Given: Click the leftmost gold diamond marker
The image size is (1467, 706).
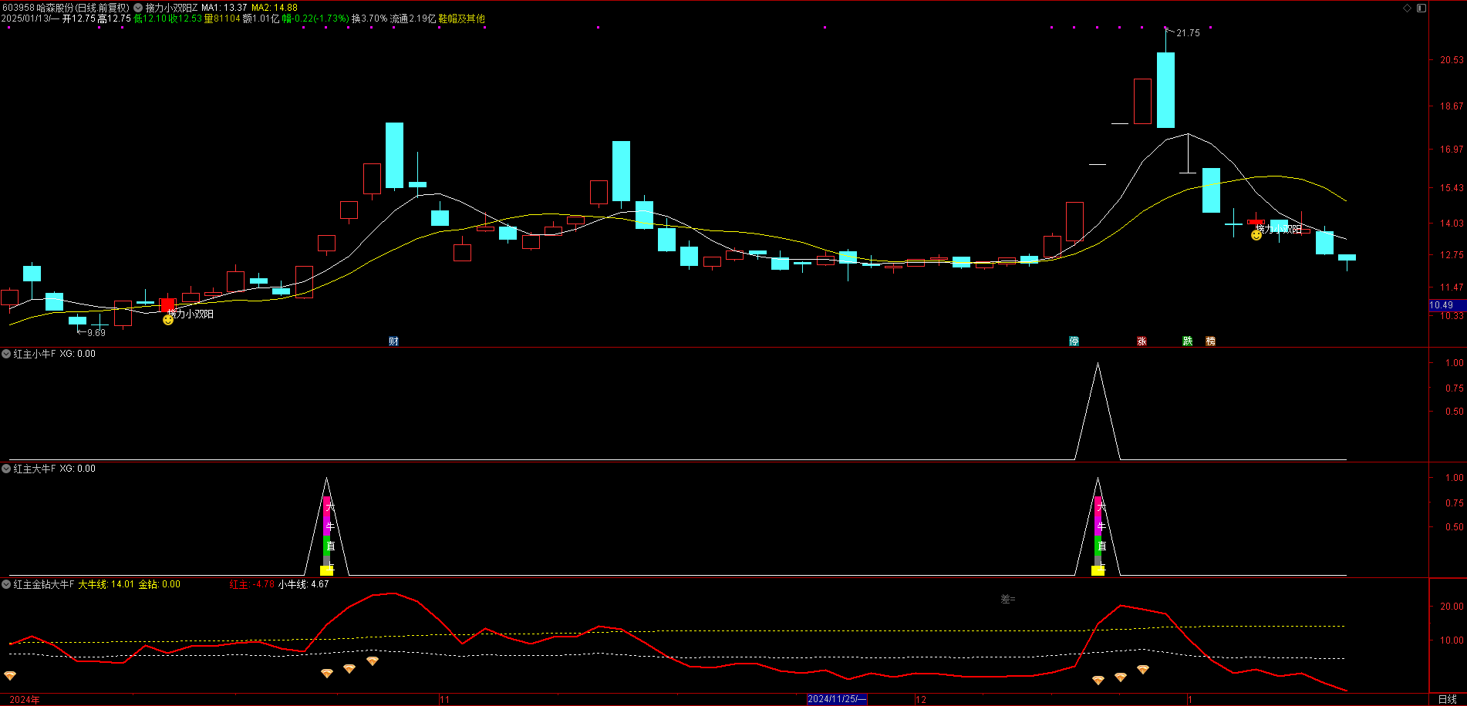Looking at the screenshot, I should 10,676.
